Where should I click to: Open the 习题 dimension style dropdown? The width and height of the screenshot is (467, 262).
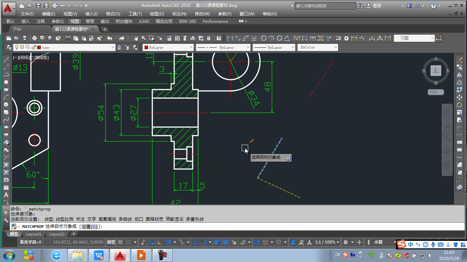[414, 38]
